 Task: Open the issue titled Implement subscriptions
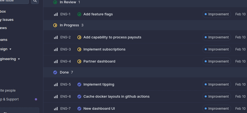pos(104,49)
